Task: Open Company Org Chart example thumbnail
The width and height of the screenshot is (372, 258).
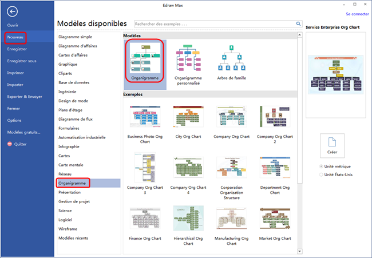Action: [232, 117]
